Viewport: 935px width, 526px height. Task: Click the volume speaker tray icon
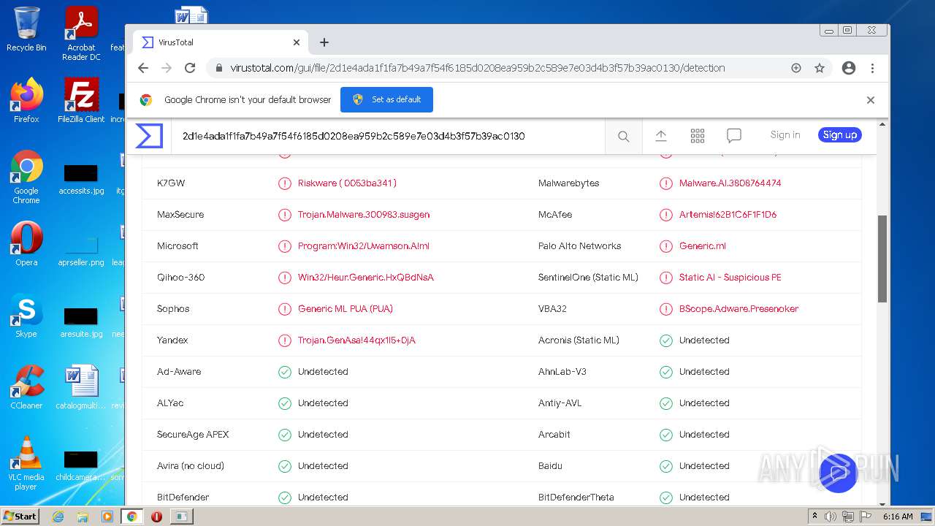point(830,517)
